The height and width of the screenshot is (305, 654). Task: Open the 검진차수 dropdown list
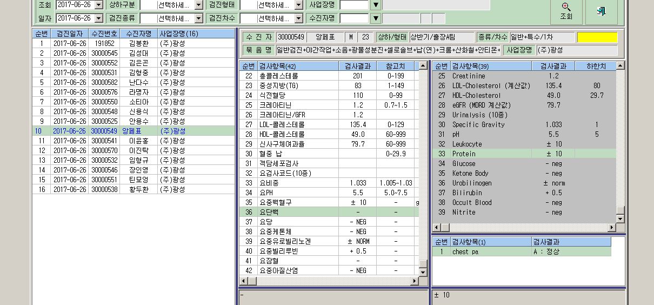298,18
